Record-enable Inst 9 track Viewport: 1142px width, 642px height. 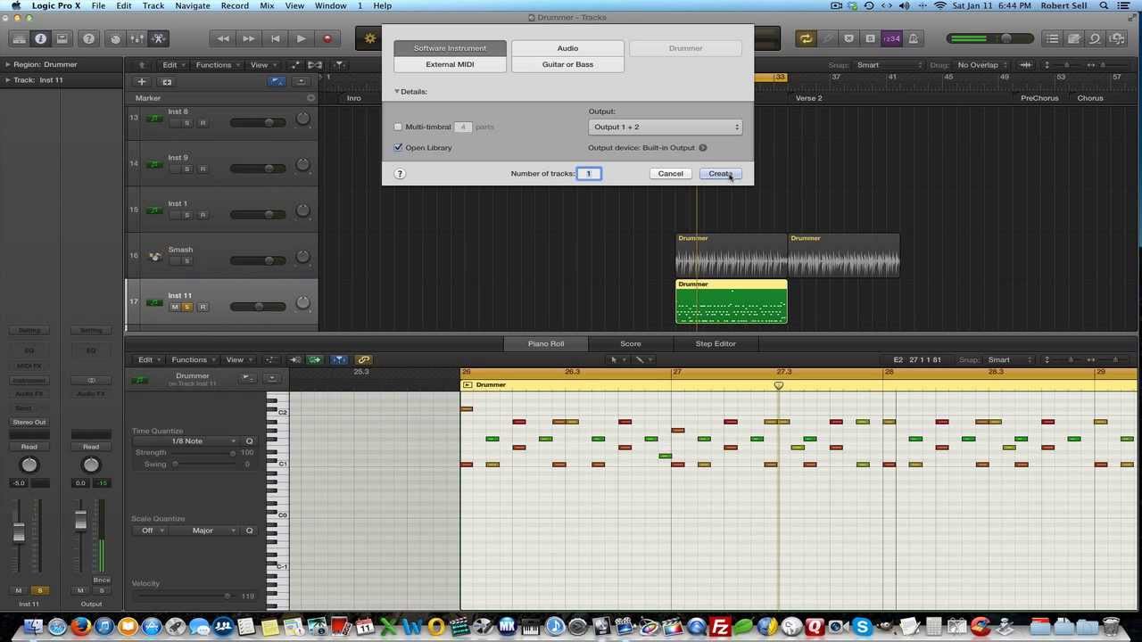pyautogui.click(x=203, y=169)
